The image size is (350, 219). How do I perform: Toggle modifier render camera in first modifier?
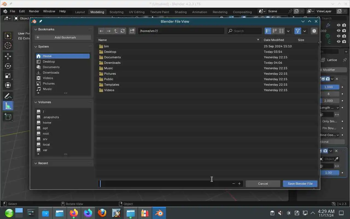328,79
